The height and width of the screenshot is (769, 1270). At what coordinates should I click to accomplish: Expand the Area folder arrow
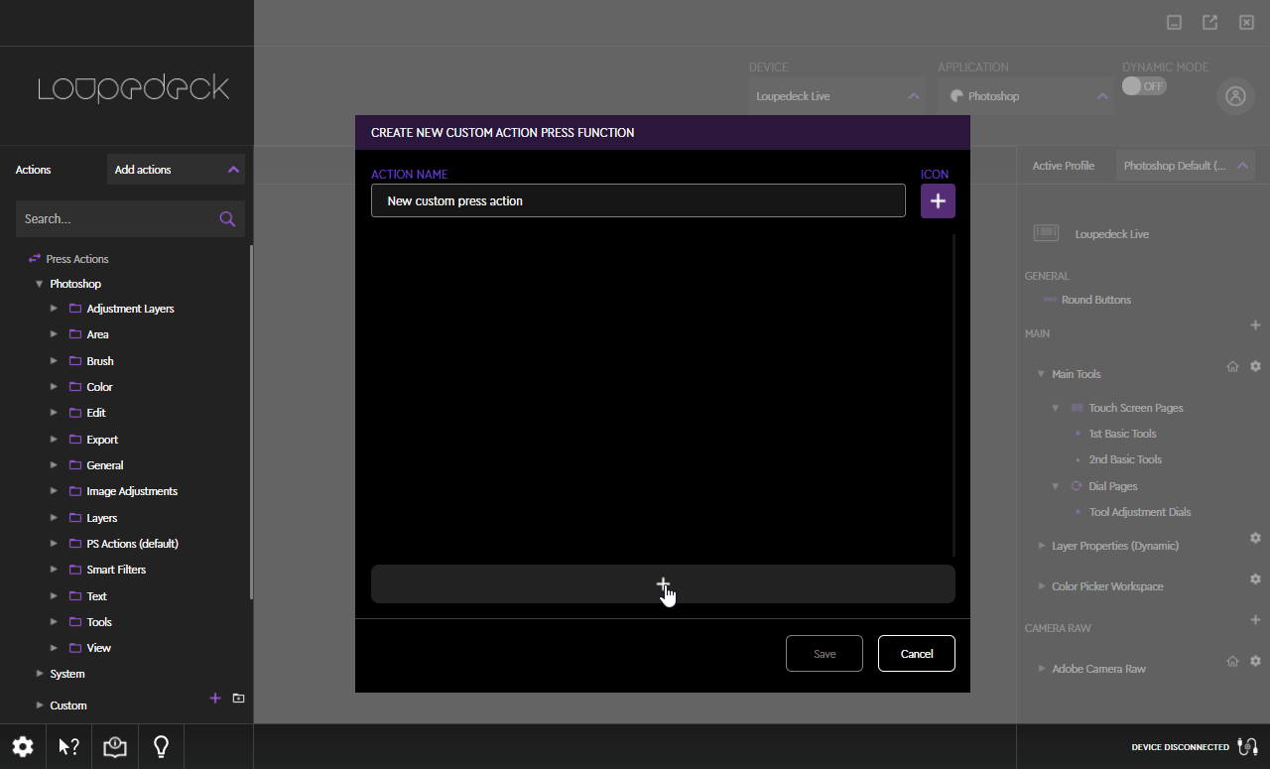(54, 334)
